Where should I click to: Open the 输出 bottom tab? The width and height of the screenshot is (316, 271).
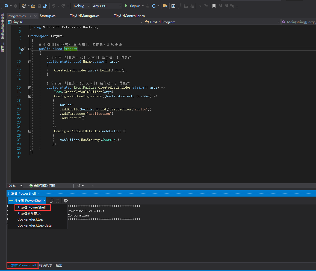coord(59,265)
